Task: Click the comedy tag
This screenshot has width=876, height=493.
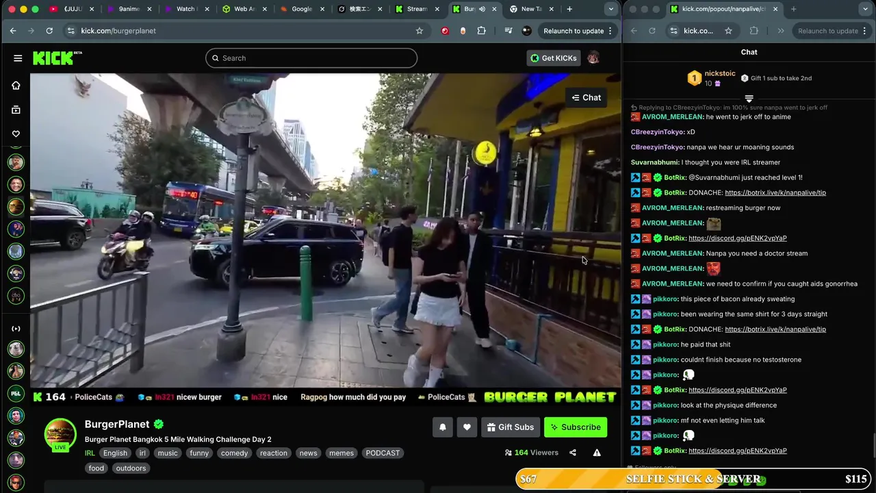Action: click(x=235, y=453)
